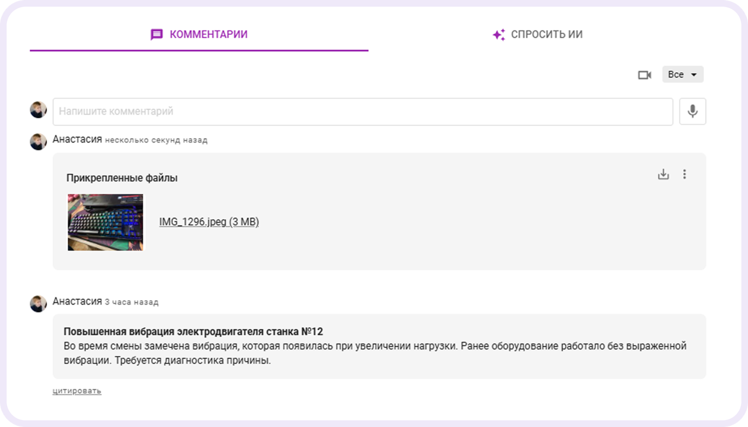Click the title Повышенная вибрация электродвигателя станка №12
The image size is (748, 427).
(x=193, y=332)
